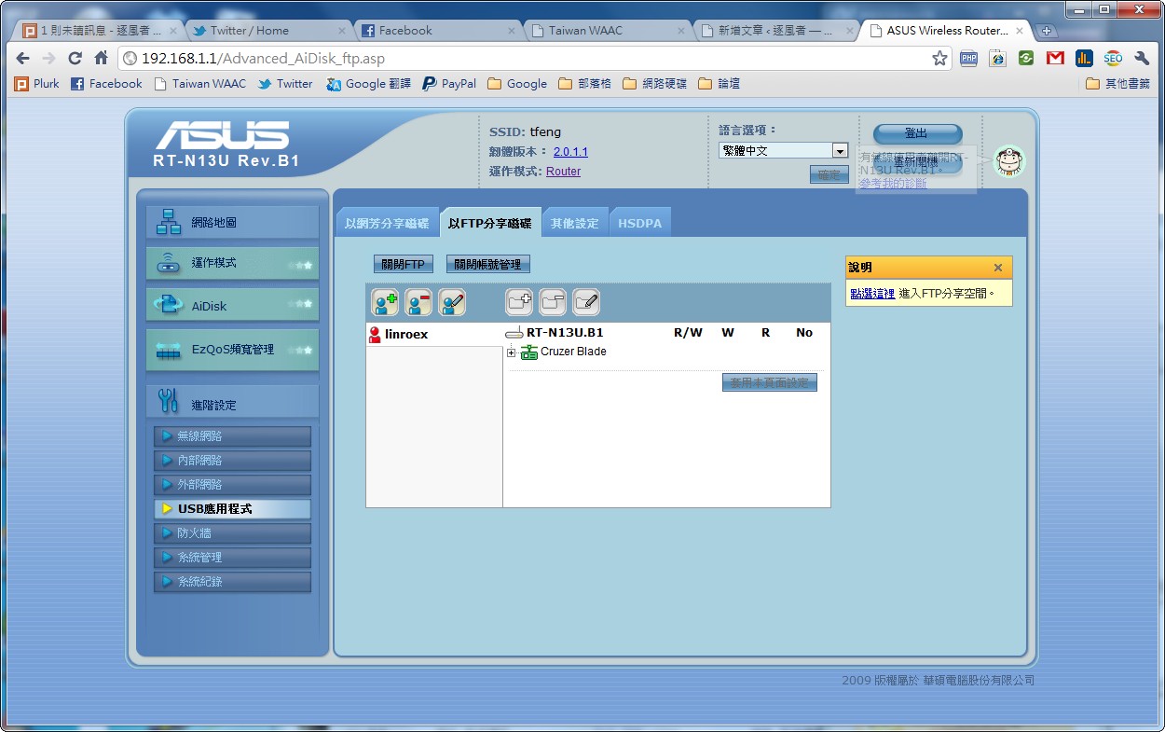Image resolution: width=1165 pixels, height=732 pixels.
Task: Open firmware version 2.0.1.1 link
Action: pyautogui.click(x=570, y=152)
